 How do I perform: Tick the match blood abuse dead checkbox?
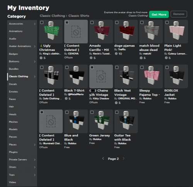(142, 22)
